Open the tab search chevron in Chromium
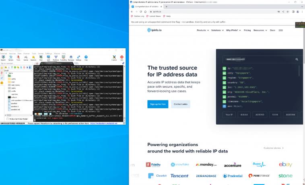The image size is (305, 185). coord(302,6)
